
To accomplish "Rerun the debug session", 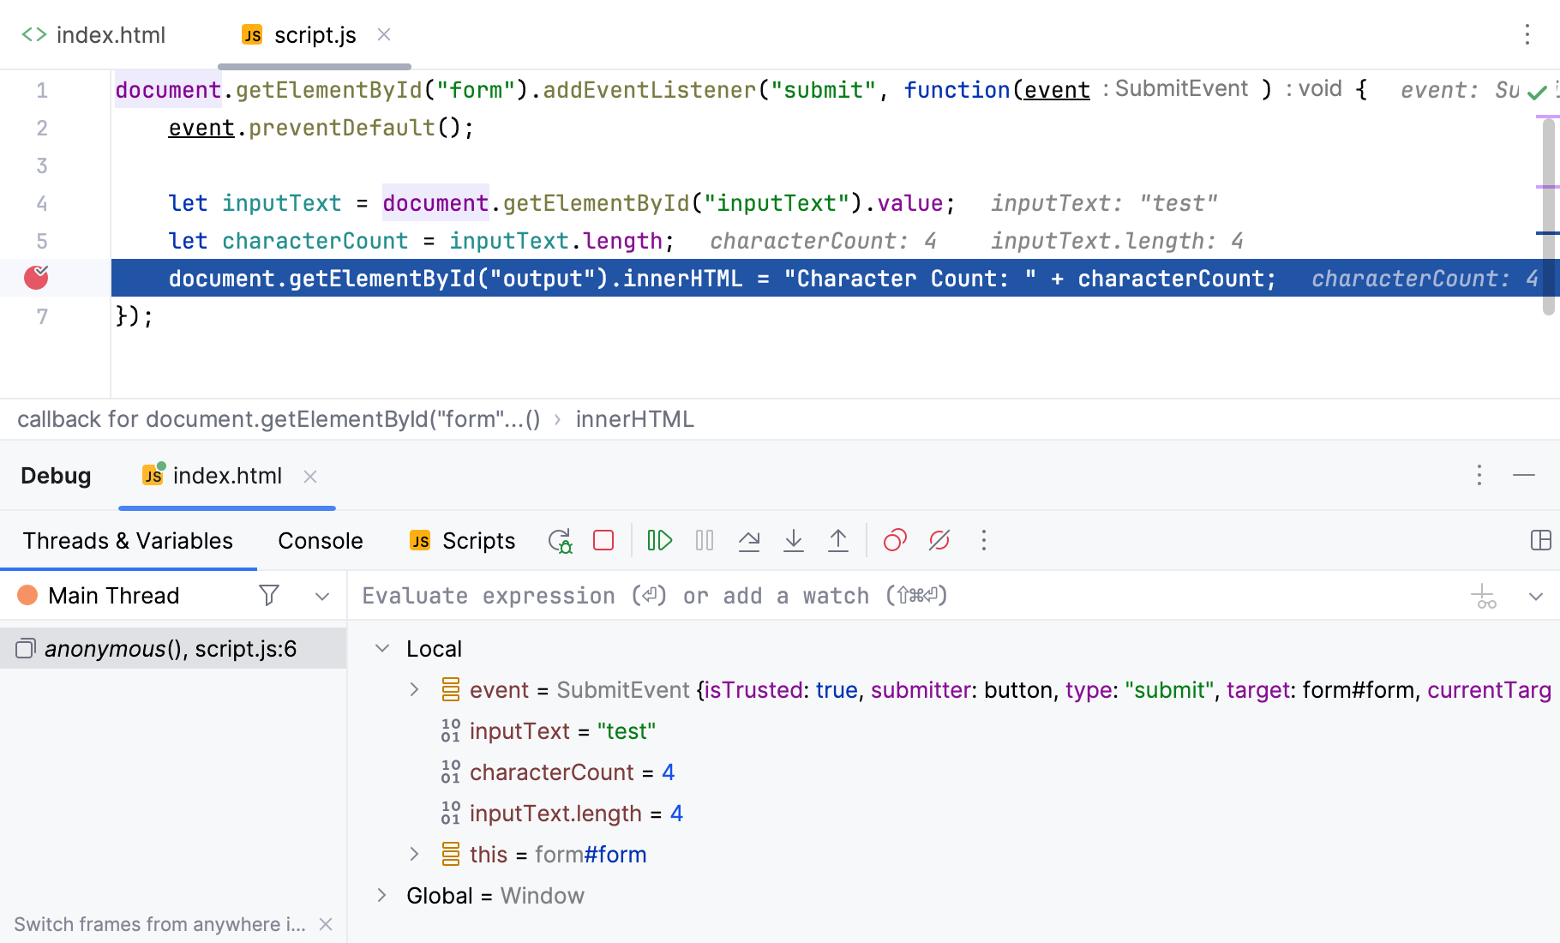I will [560, 540].
